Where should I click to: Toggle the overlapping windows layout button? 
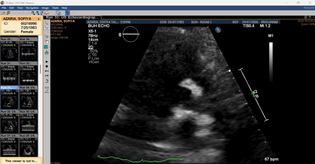pyautogui.click(x=58, y=13)
